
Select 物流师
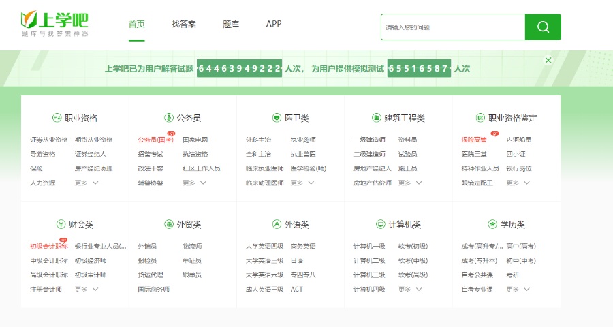click(x=192, y=246)
